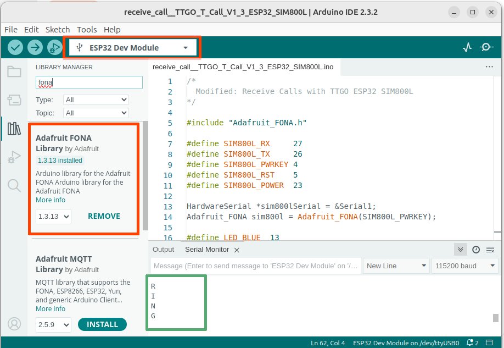Click the LIBRARY MANAGER panel heading

tap(64, 67)
